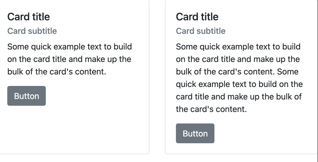Click the Card subtitle on the left card
The image size is (318, 162).
32,31
